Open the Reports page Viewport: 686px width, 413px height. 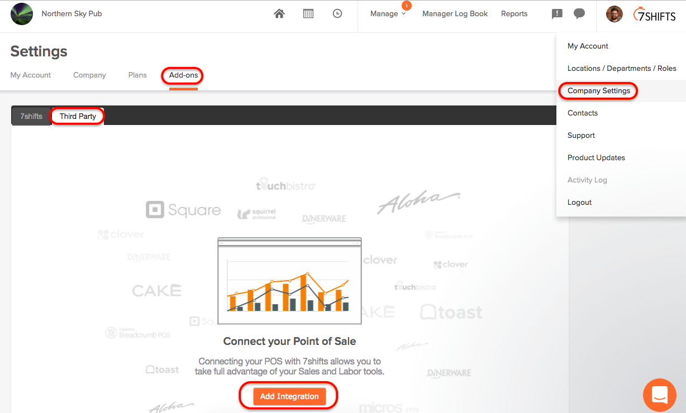click(x=514, y=13)
